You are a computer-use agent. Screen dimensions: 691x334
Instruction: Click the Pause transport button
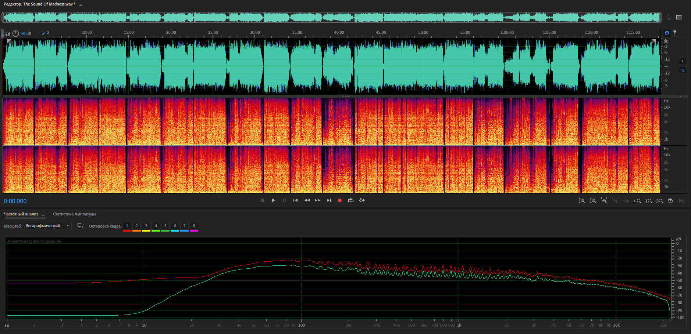click(284, 200)
